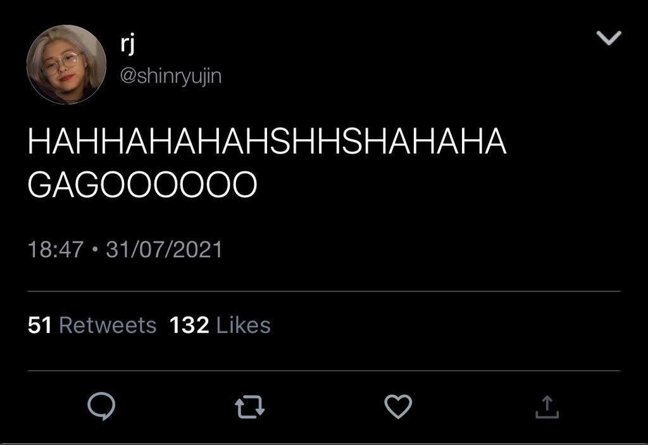
Task: Click the 18:47 posting time
Action: pyautogui.click(x=56, y=250)
